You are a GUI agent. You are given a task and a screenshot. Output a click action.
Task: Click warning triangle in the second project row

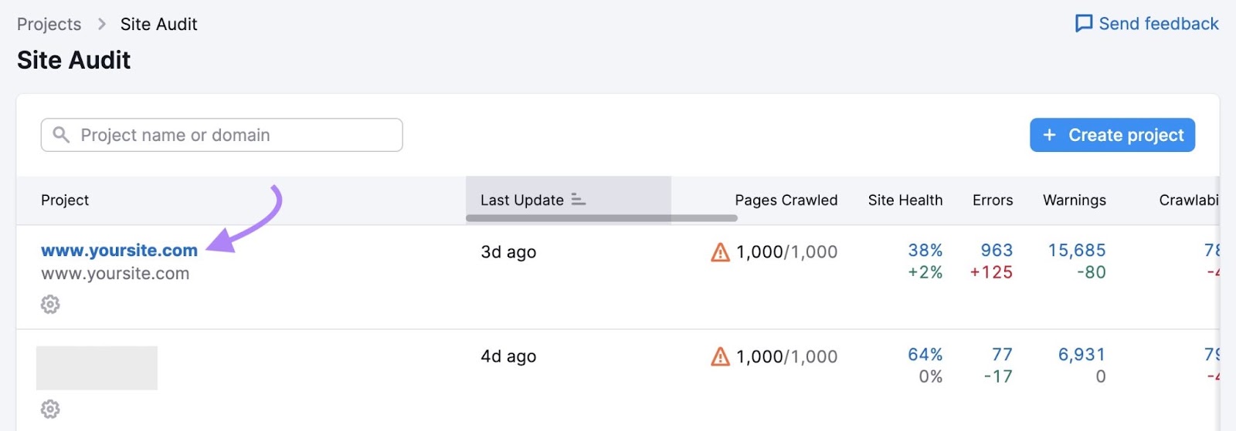tap(720, 356)
